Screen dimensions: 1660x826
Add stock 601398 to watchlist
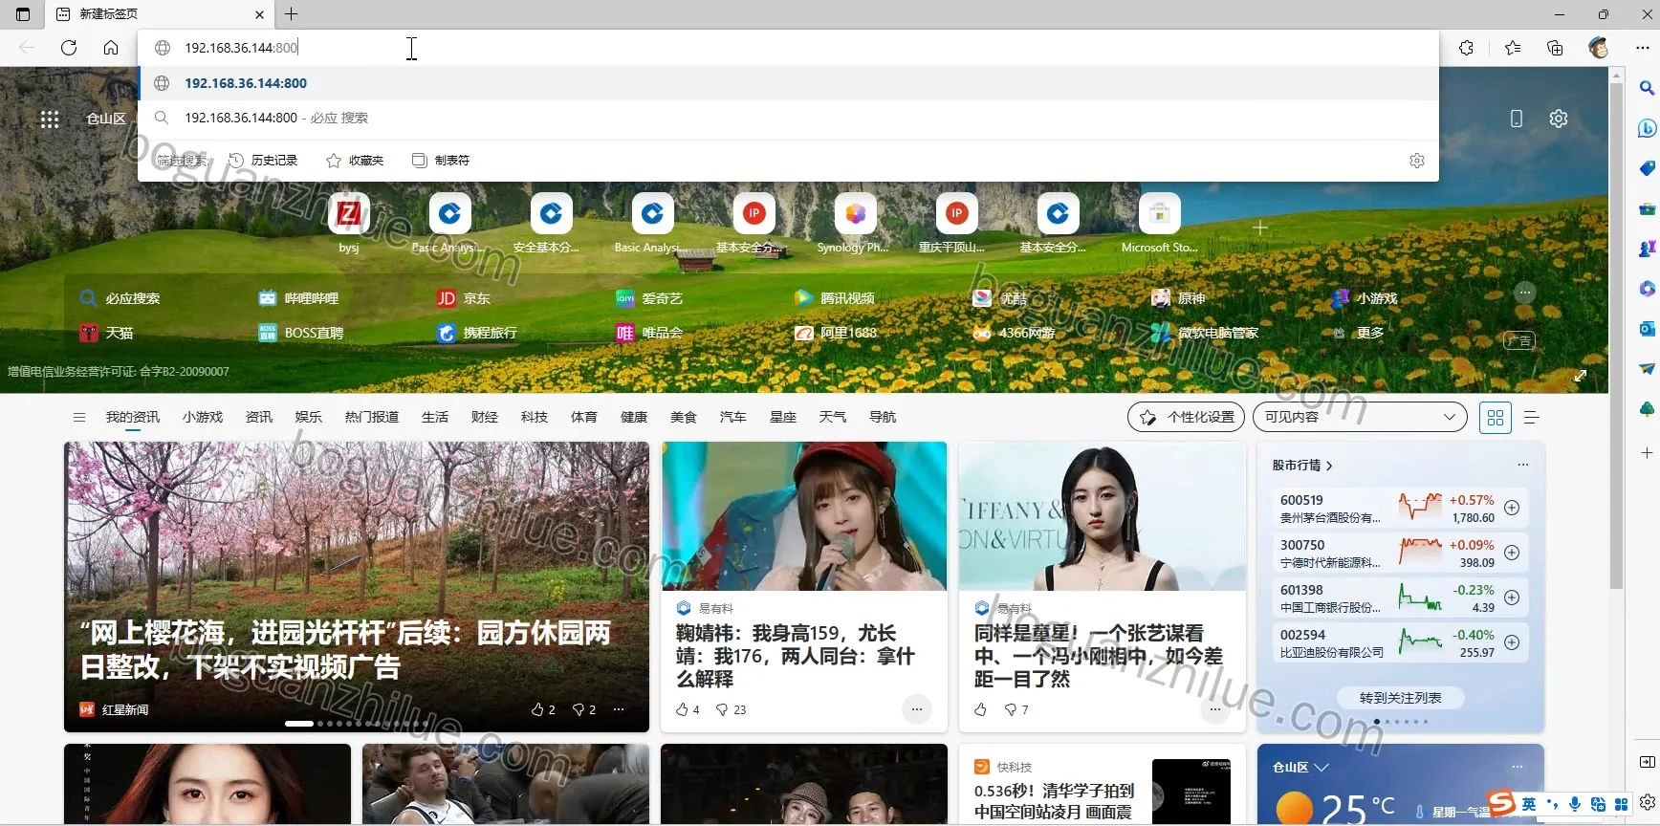point(1512,598)
